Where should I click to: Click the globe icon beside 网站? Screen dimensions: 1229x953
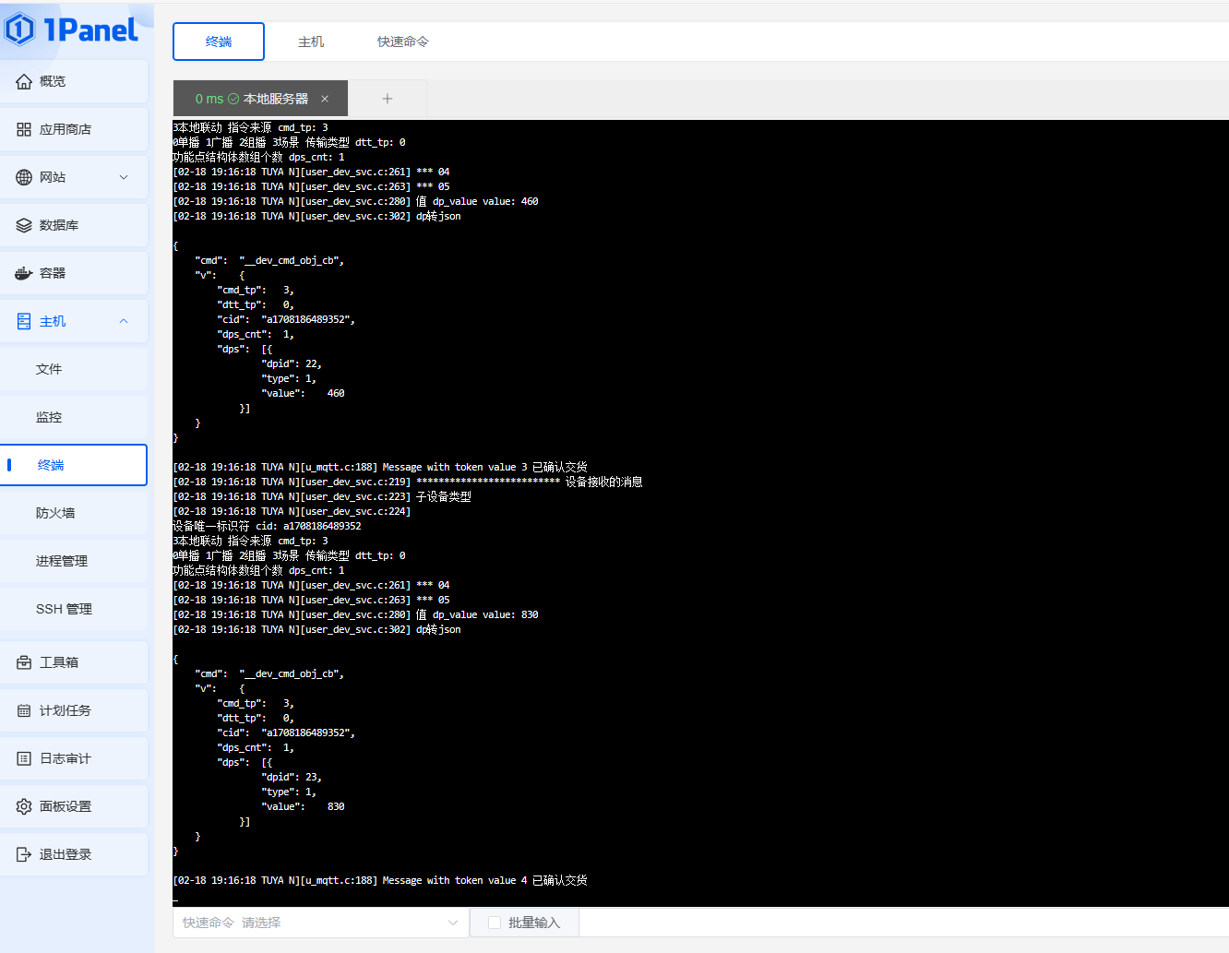pyautogui.click(x=24, y=177)
